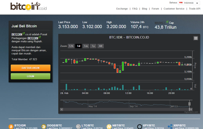This screenshot has height=129, width=203.
Task: Click the Volume 24h value 107,4 BTC
Action: click(140, 27)
